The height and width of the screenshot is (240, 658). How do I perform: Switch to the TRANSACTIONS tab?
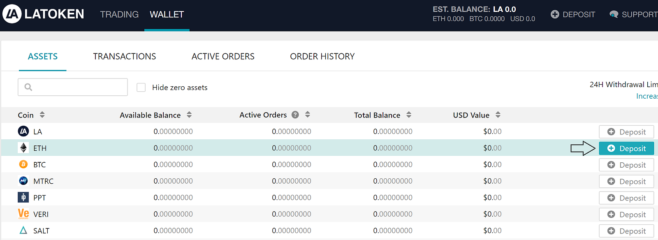(125, 56)
